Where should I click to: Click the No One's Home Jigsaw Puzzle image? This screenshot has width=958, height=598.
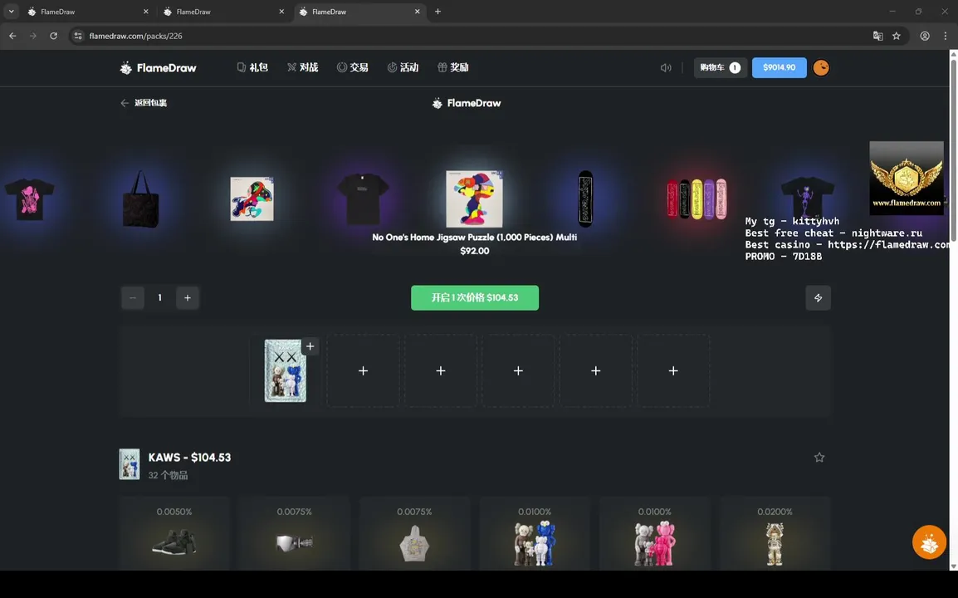(474, 199)
